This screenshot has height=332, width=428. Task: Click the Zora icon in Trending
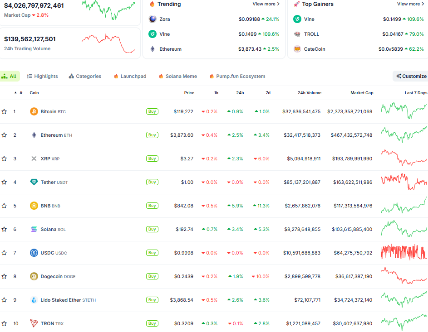click(153, 19)
